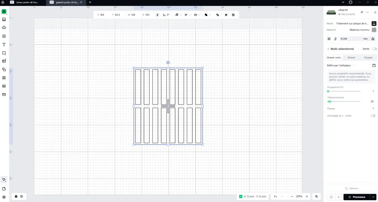Expand the layer order dropdown

pyautogui.click(x=181, y=15)
